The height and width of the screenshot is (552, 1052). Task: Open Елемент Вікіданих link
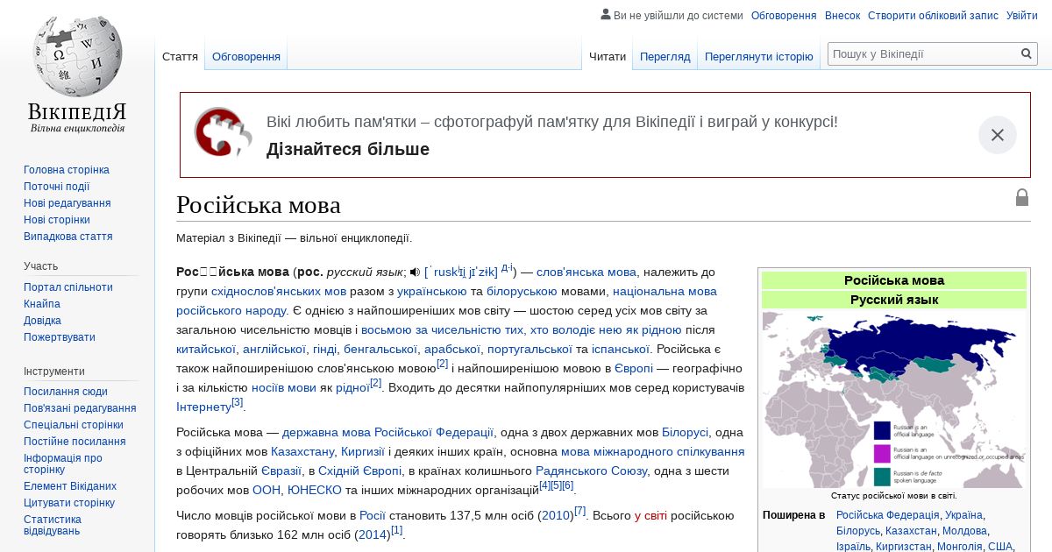tap(70, 486)
